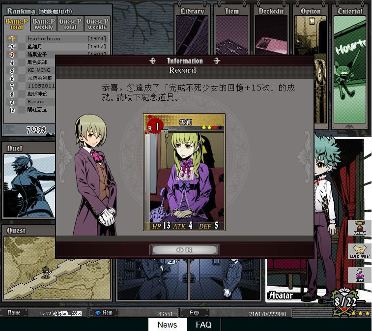Open the Friendlist handshake icon
Viewport: 372px width, 331px height.
click(359, 252)
